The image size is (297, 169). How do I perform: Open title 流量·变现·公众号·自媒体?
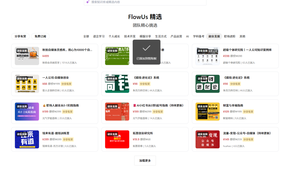(247, 133)
